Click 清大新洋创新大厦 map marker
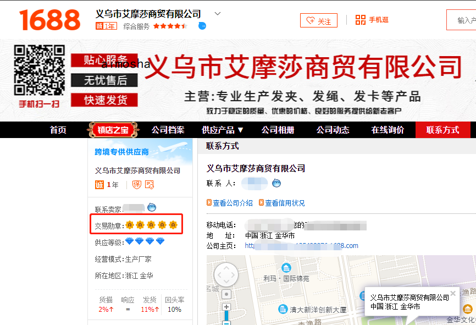Viewport: 476px width, 325px height. pyautogui.click(x=283, y=309)
